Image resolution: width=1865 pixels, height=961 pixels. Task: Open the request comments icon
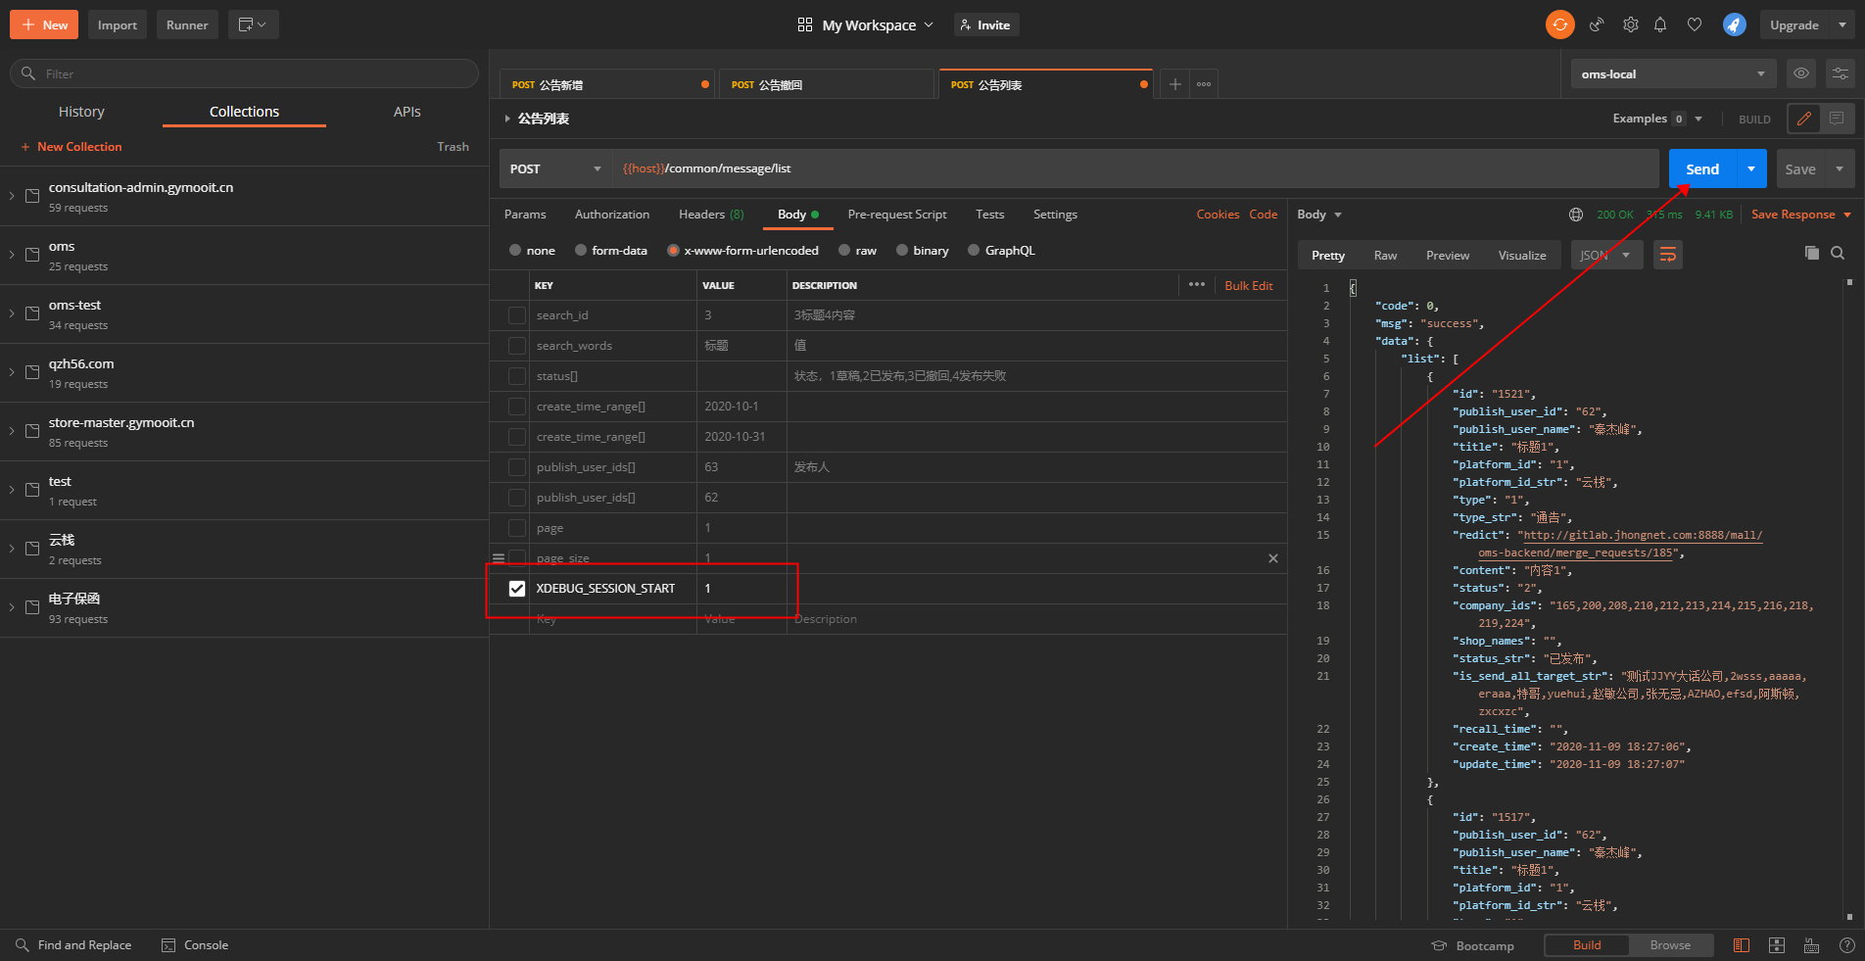[1837, 119]
